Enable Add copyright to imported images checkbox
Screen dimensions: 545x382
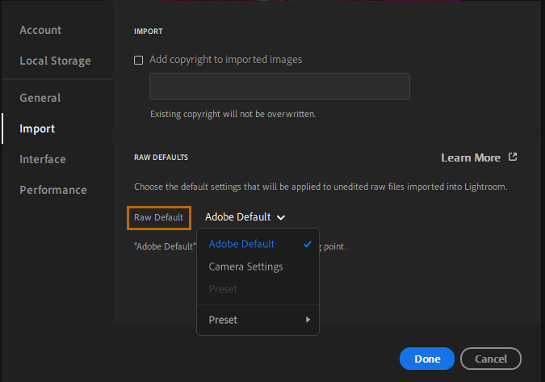click(139, 60)
